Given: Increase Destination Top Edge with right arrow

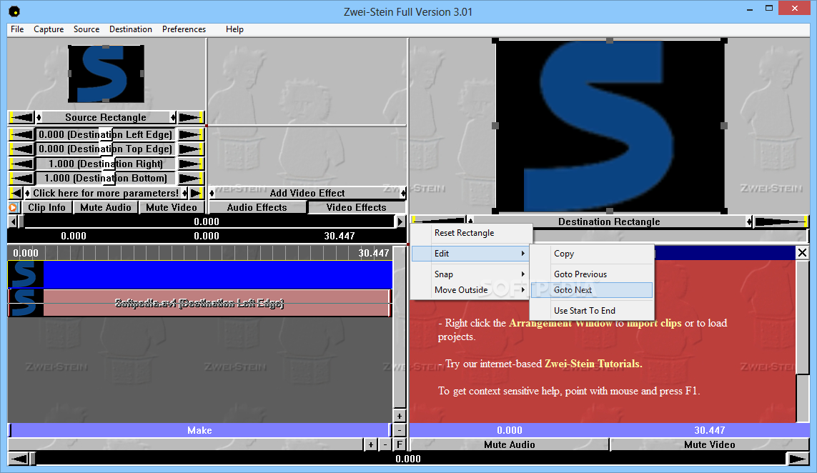Looking at the screenshot, I should coord(191,149).
